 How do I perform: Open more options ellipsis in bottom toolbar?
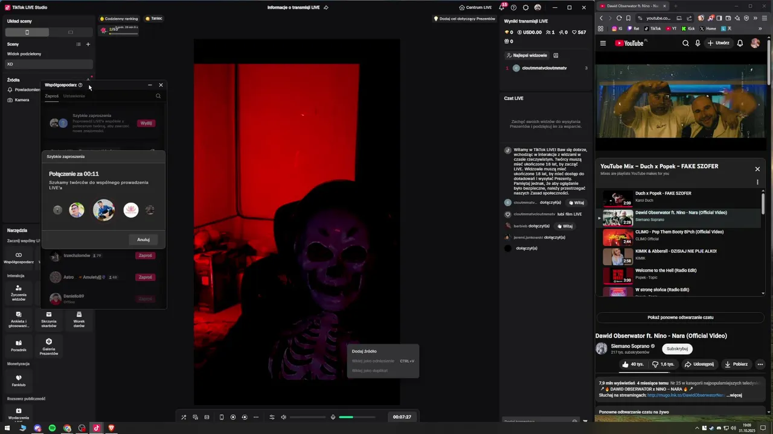(256, 417)
